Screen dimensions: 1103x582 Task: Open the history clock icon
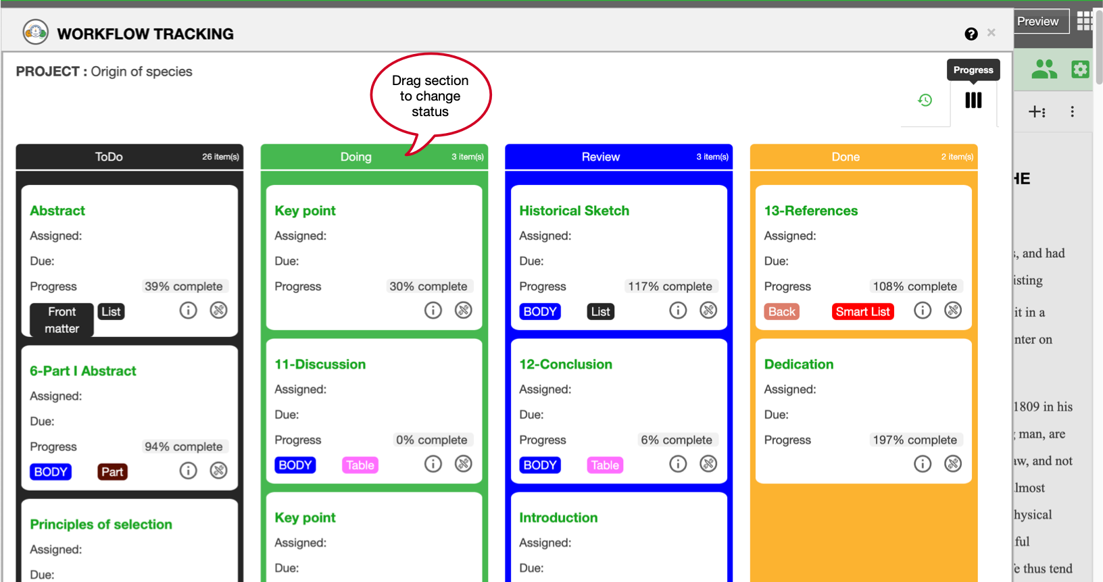coord(925,100)
